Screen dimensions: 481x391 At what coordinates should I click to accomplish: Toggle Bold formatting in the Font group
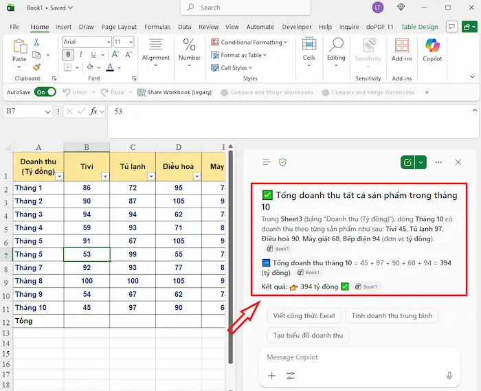(68, 55)
